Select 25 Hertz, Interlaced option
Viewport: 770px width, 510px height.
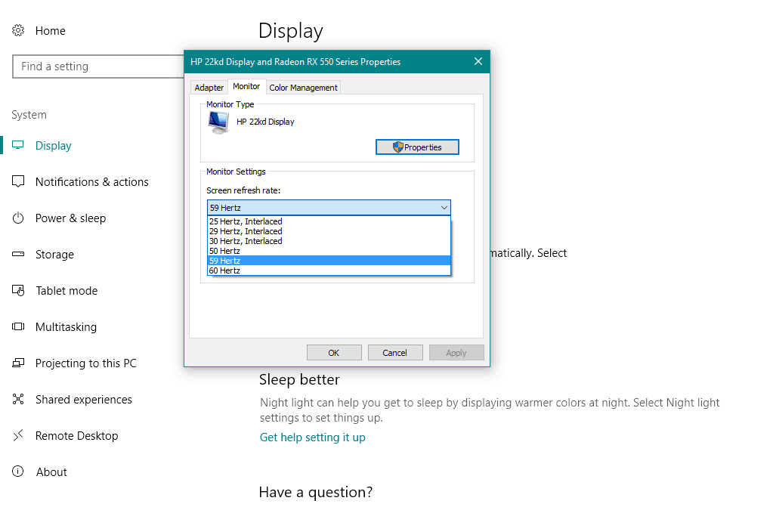click(329, 221)
